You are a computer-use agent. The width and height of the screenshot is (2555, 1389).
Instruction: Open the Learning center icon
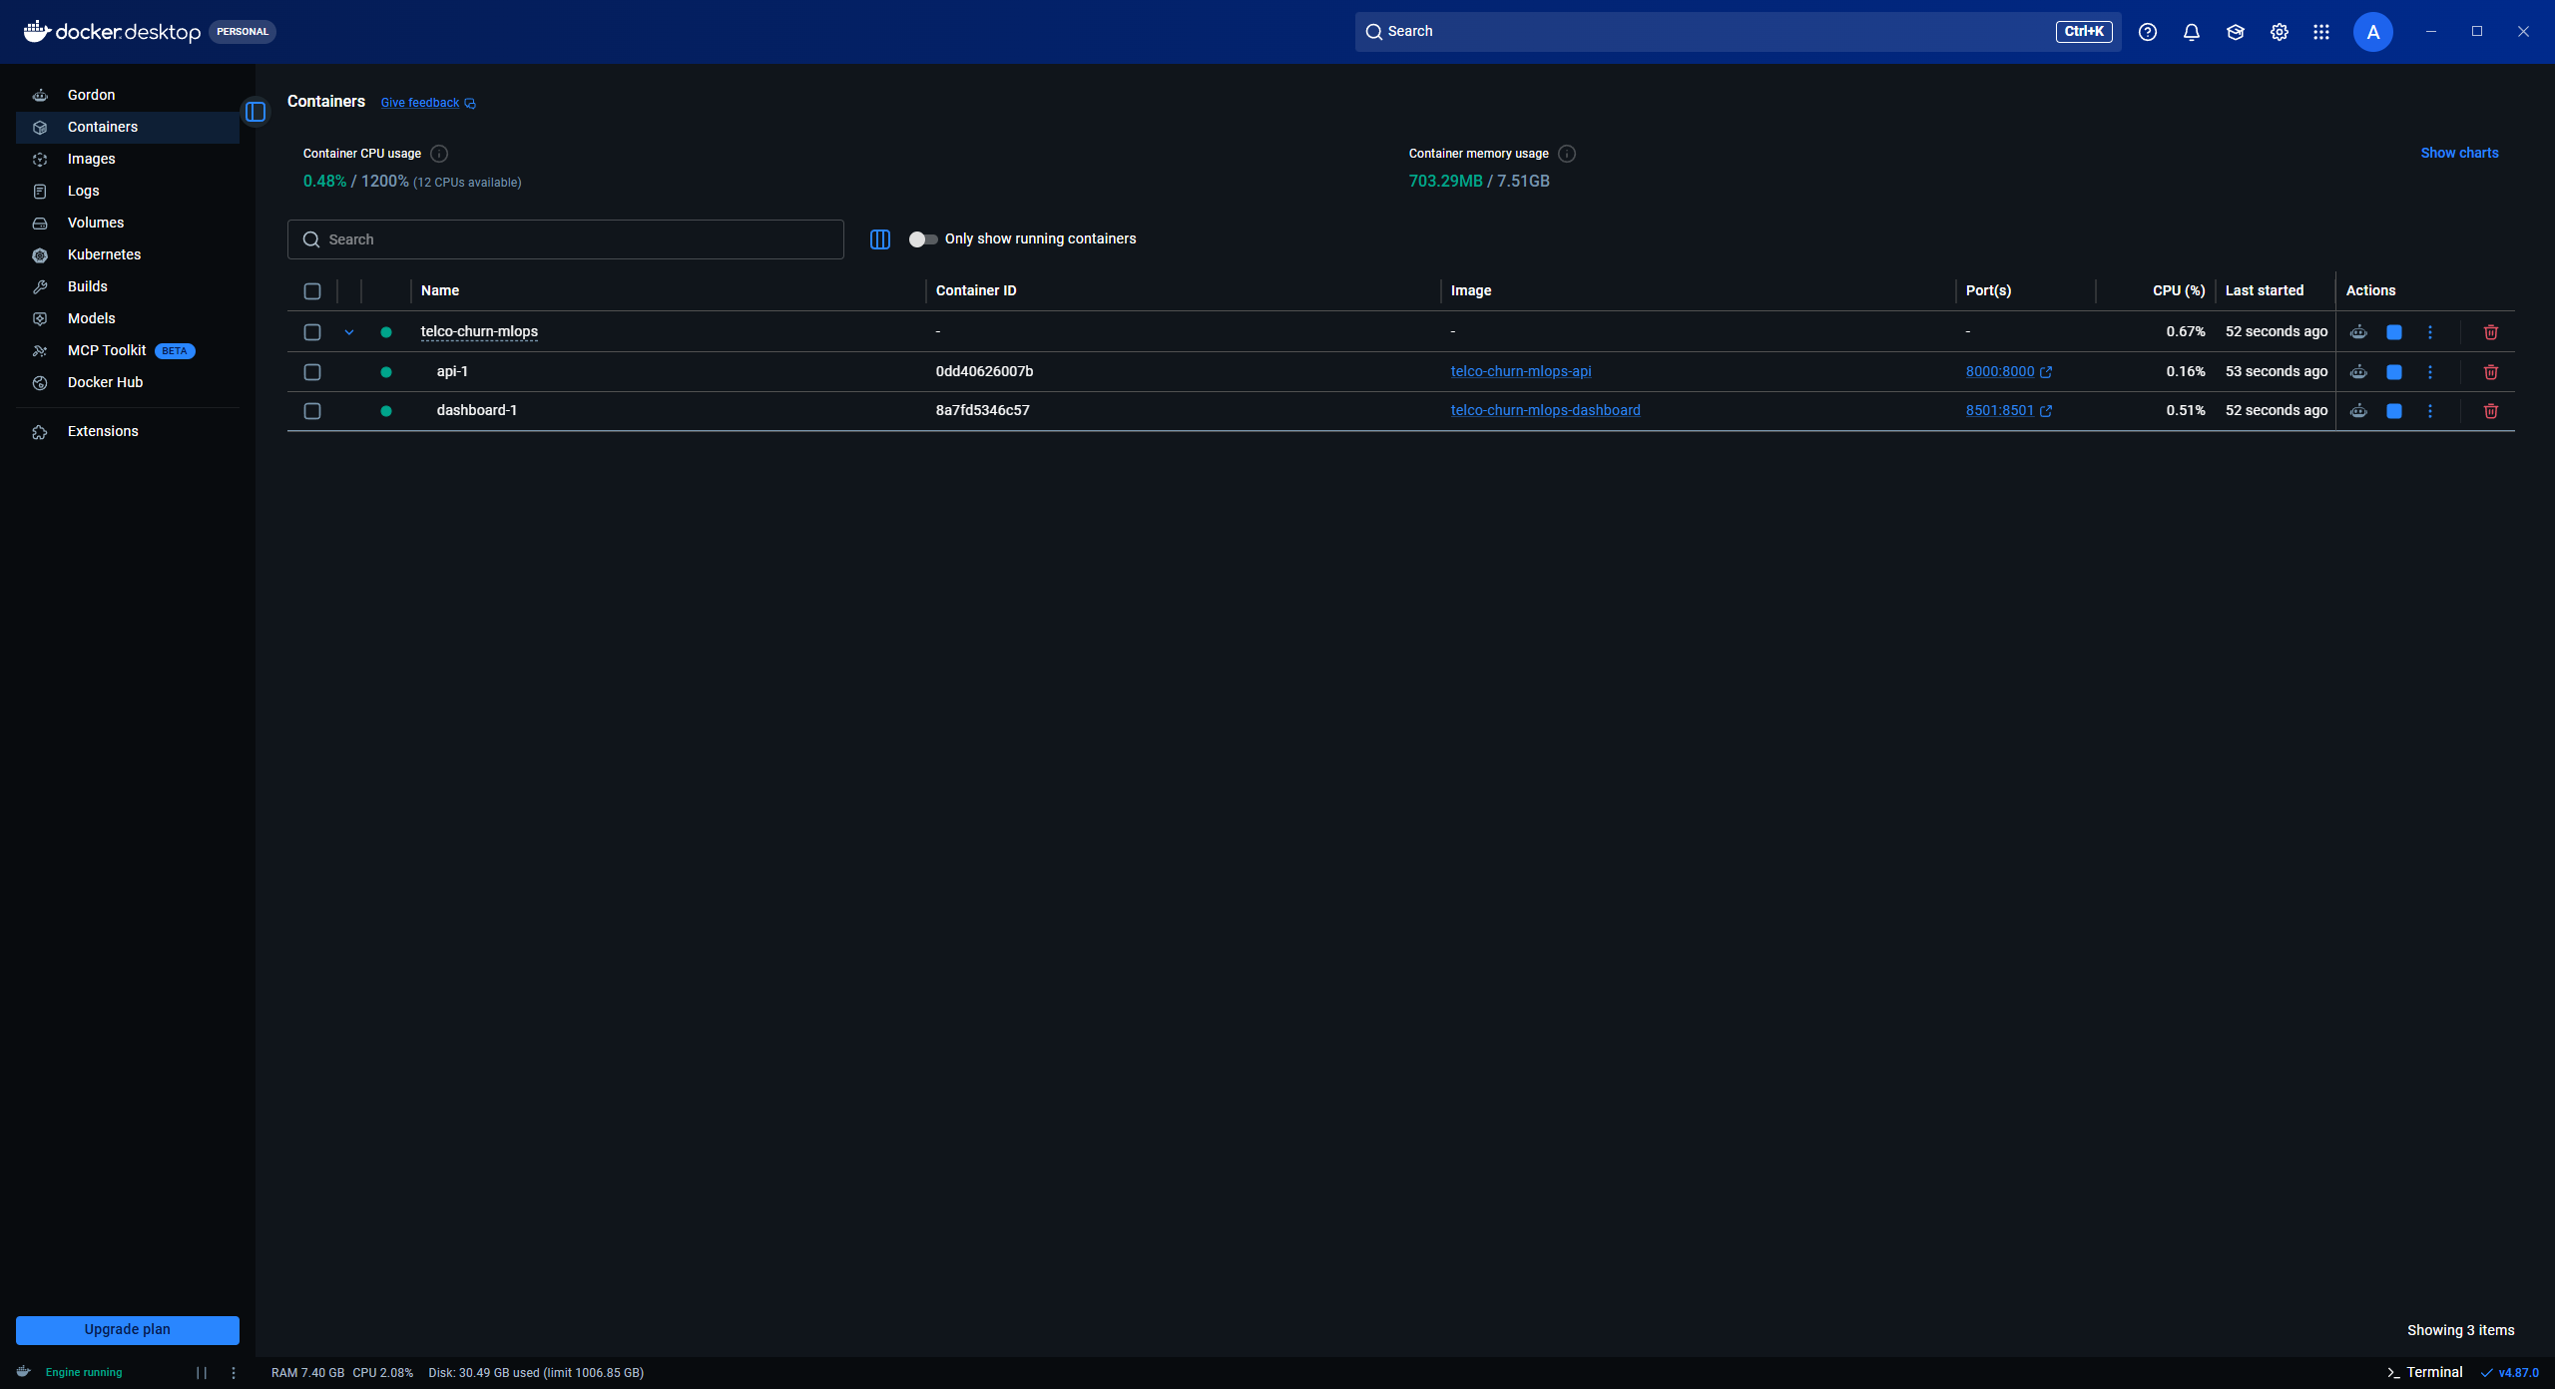point(2236,32)
